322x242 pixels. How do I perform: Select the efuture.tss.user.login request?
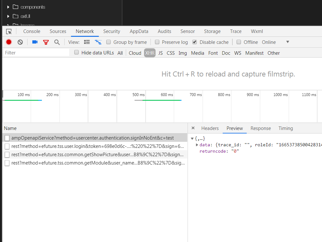95,146
